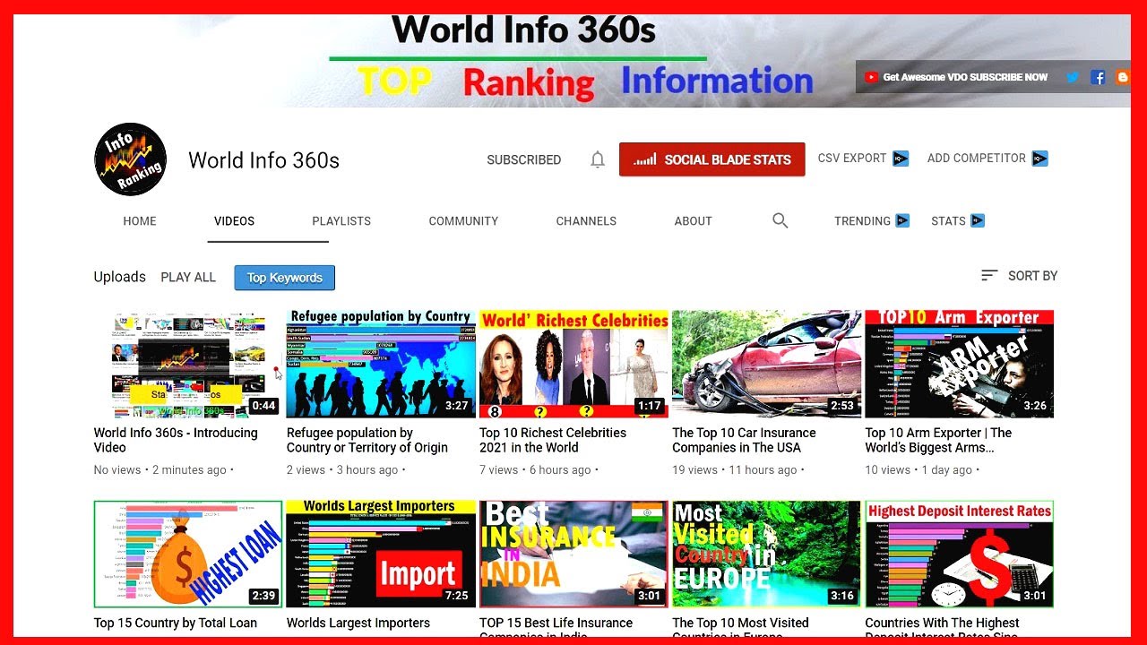Click the icon next to ADD COMPETITOR

click(1039, 159)
